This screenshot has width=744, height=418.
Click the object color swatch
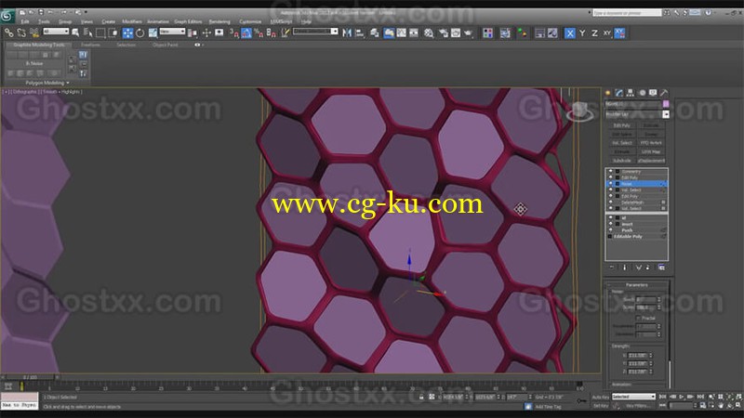(x=666, y=104)
